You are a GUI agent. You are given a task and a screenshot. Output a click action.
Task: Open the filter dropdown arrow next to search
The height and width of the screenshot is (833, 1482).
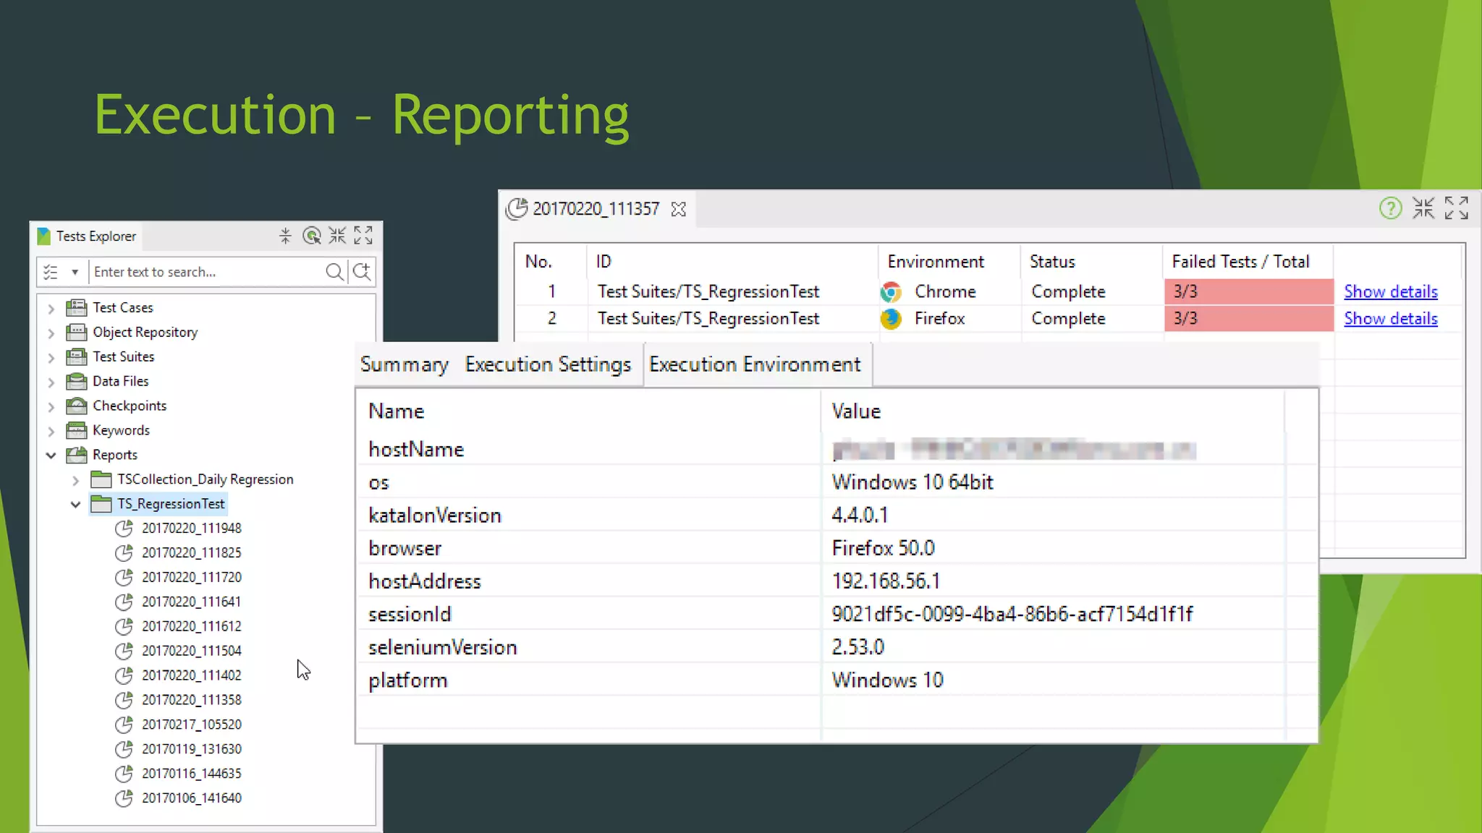75,273
